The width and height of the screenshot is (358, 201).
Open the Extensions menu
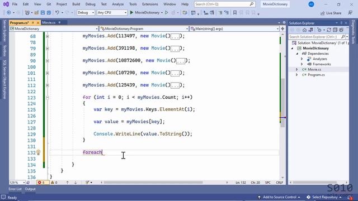(x=150, y=4)
